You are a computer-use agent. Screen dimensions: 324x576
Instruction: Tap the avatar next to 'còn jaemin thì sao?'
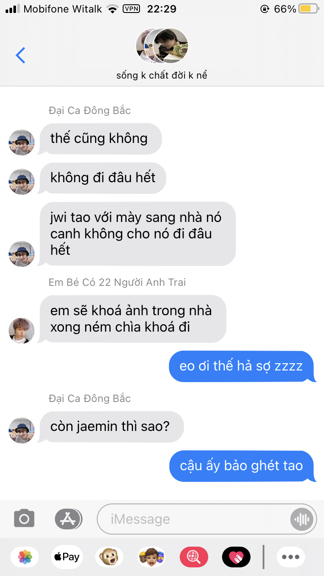pyautogui.click(x=22, y=430)
